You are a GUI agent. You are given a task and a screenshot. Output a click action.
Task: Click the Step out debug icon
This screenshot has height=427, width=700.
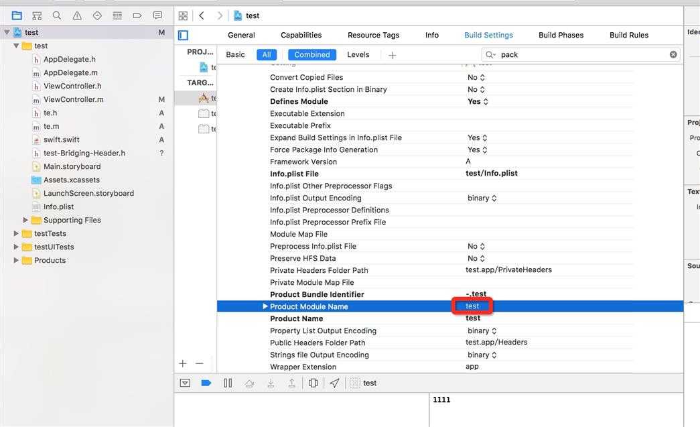pos(291,383)
